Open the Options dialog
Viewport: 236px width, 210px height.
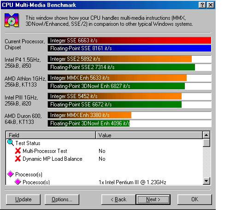click(x=62, y=199)
